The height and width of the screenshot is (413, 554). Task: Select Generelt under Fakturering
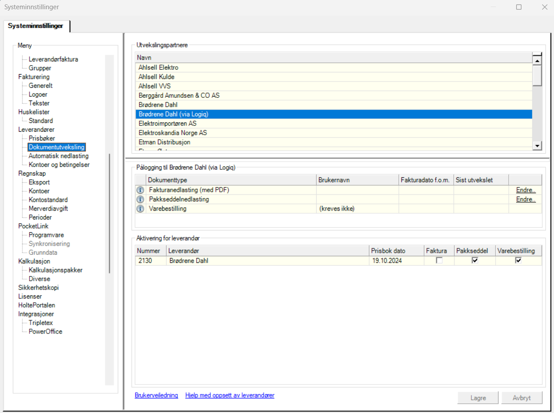pos(41,86)
